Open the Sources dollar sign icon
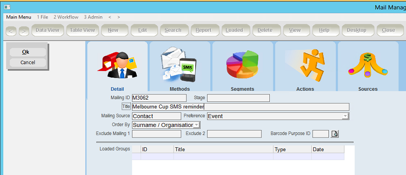This screenshot has width=406, height=175. click(368, 65)
